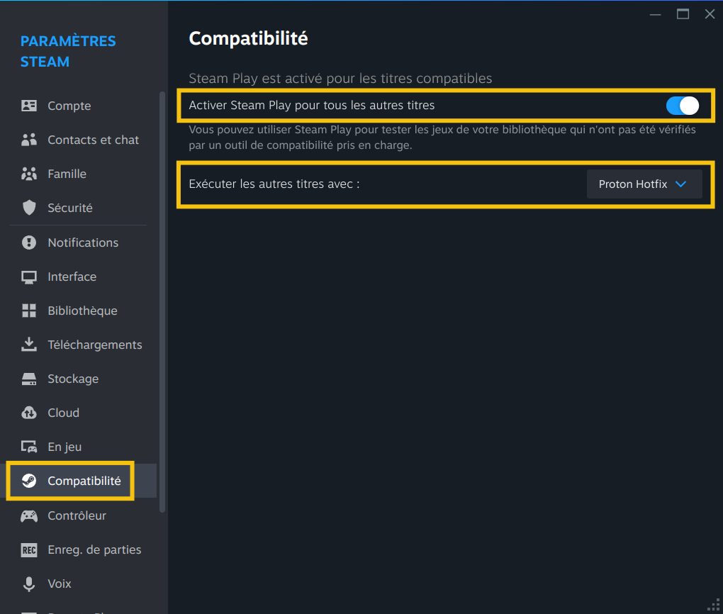Image resolution: width=723 pixels, height=614 pixels.
Task: Open the Voix microphone settings
Action: click(x=60, y=584)
